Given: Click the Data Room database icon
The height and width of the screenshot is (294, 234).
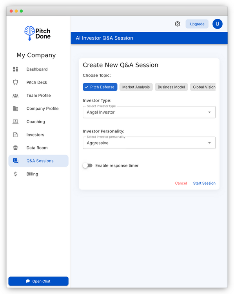Looking at the screenshot, I should click(15, 148).
